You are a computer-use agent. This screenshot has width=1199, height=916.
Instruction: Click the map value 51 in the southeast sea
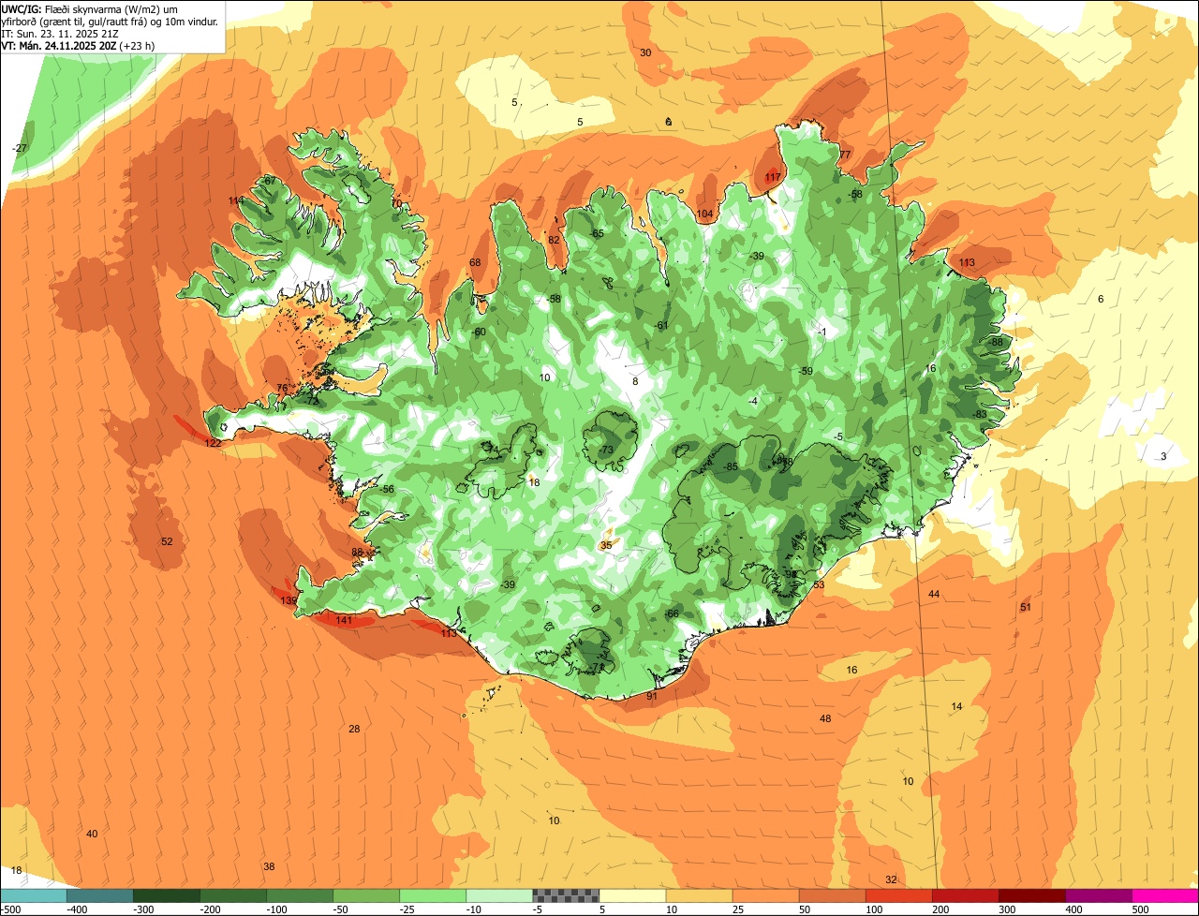click(1026, 607)
